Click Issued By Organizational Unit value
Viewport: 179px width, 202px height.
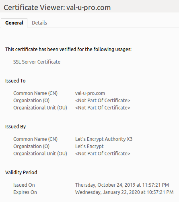click(x=103, y=154)
